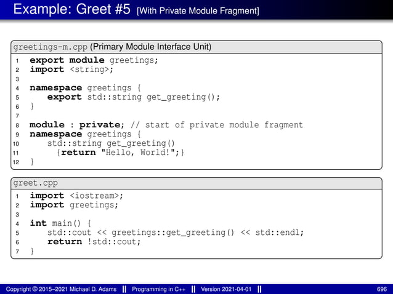Click the label "(Primary Module Interface Unit)"
This screenshot has width=393, height=294.
pyautogui.click(x=151, y=47)
